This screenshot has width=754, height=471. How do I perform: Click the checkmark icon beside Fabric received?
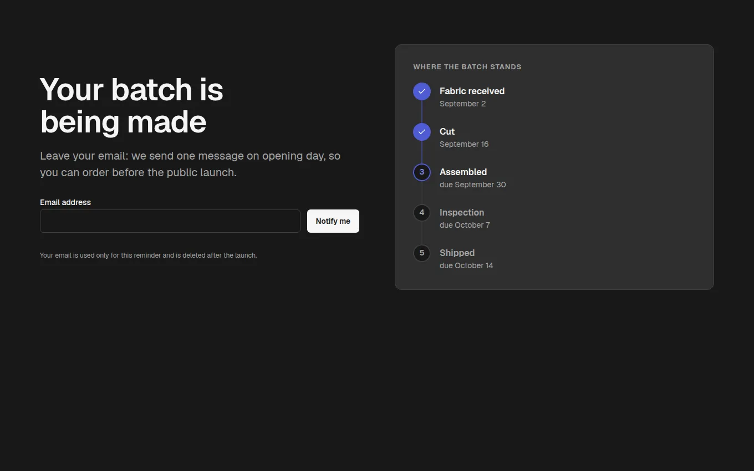(422, 91)
